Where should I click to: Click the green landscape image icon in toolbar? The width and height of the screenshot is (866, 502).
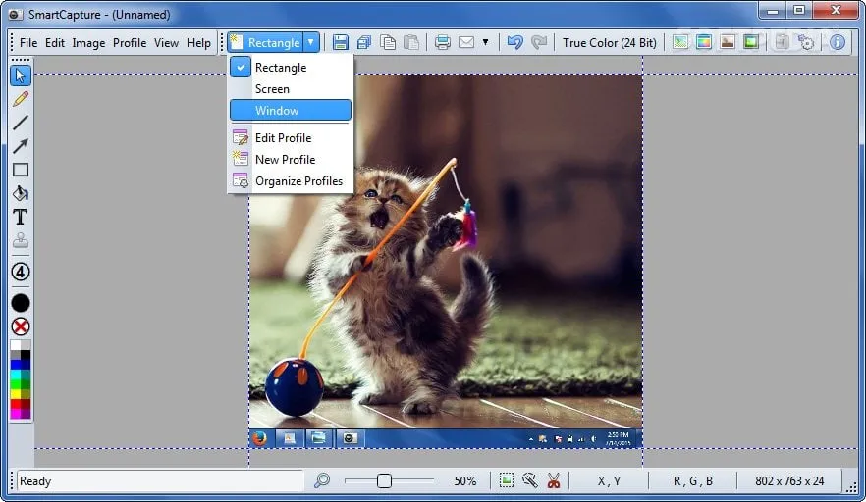click(680, 42)
